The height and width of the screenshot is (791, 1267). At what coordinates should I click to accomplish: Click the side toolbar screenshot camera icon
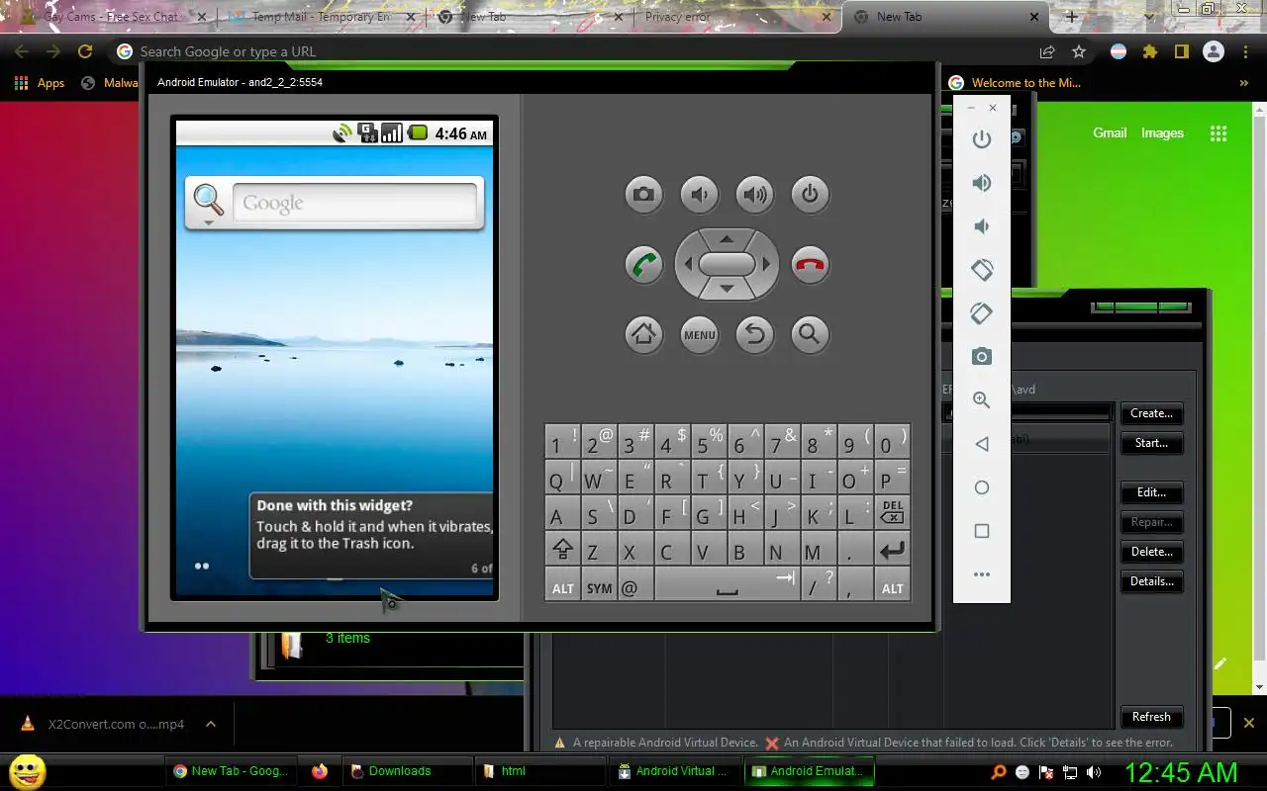point(982,357)
